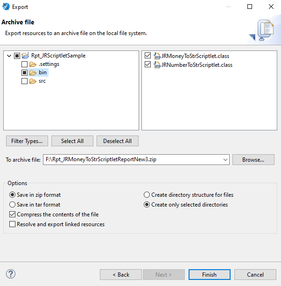Enable Resolve and export linked resources
This screenshot has width=281, height=286.
[13, 224]
